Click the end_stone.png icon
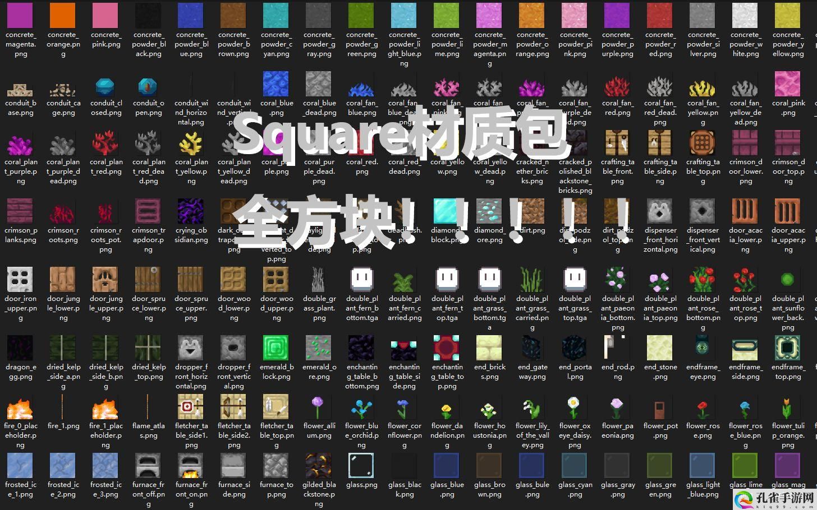This screenshot has height=510, width=817. (x=660, y=347)
